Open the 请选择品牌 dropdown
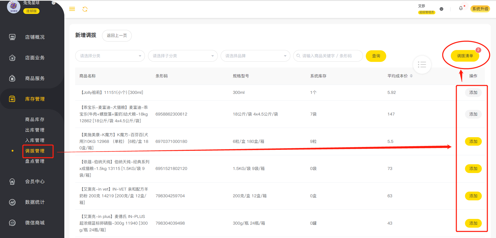Image resolution: width=496 pixels, height=238 pixels. 255,56
